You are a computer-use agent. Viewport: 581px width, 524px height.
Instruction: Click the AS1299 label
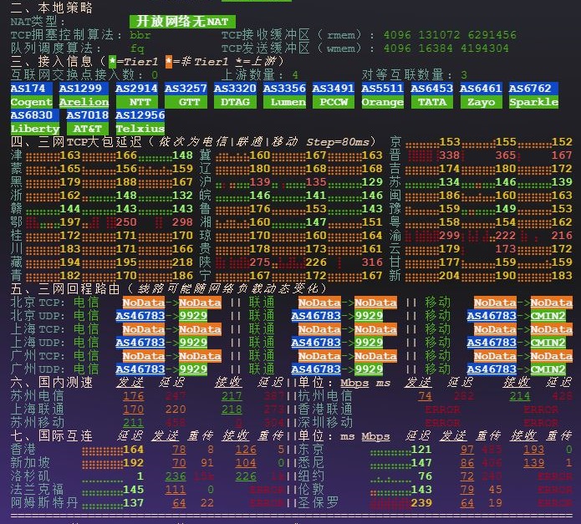(x=84, y=88)
